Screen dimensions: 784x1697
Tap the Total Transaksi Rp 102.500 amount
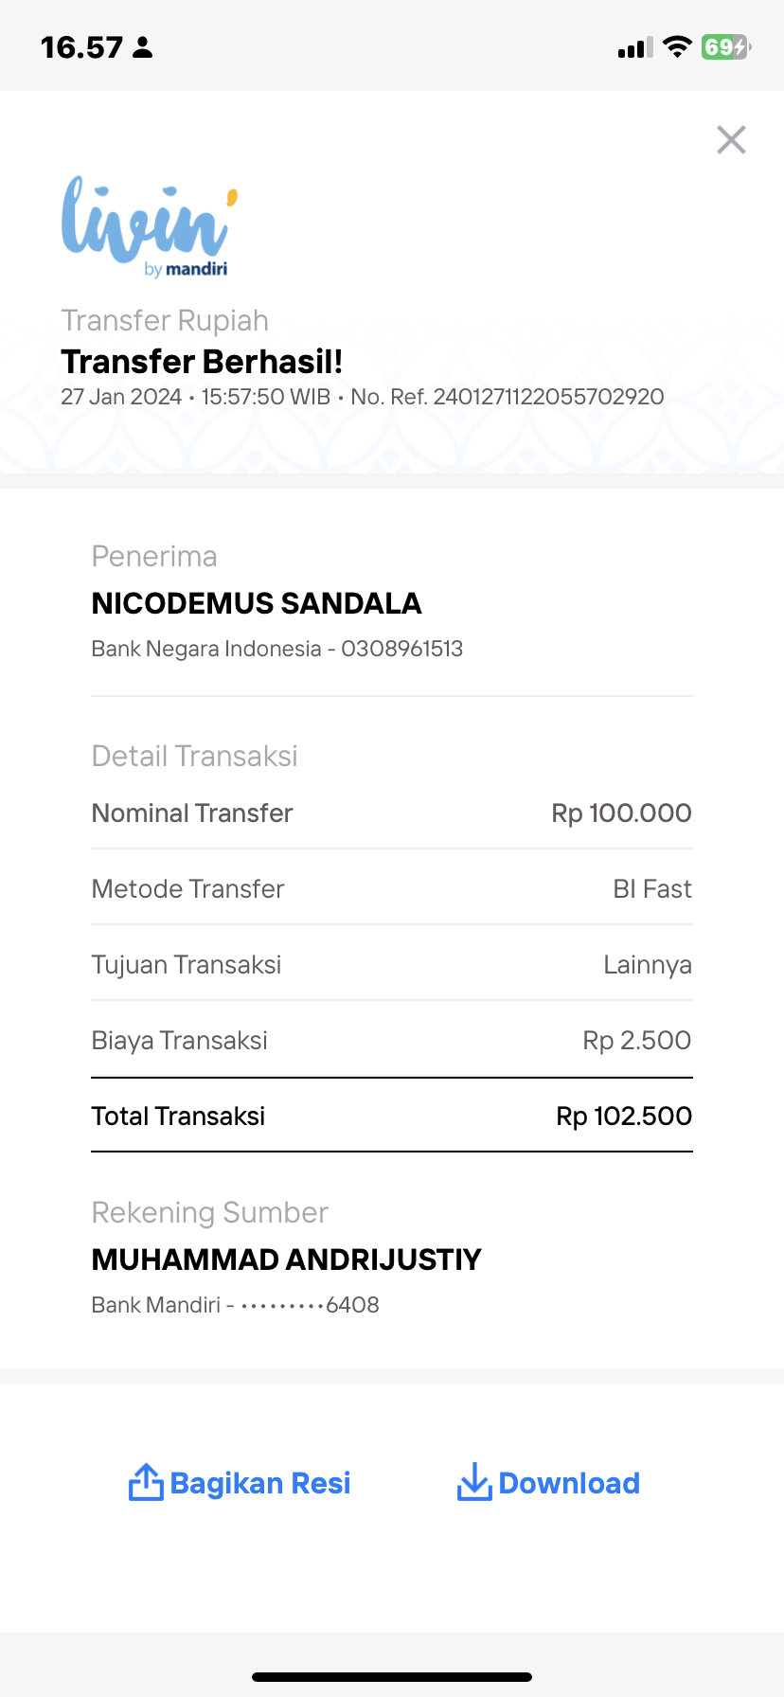pyautogui.click(x=624, y=1116)
